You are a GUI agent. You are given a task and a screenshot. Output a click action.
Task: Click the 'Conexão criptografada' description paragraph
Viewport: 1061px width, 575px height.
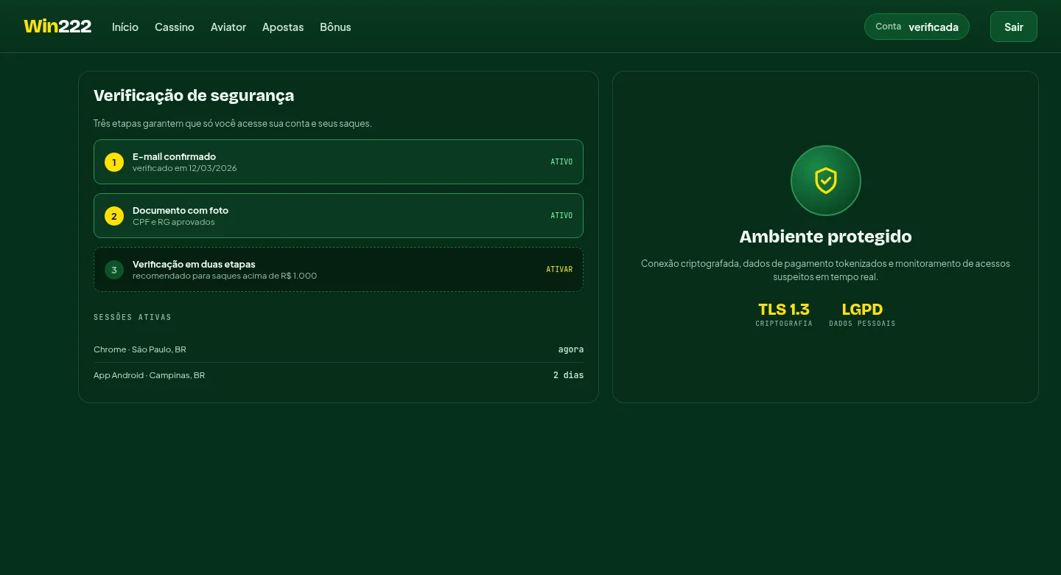825,270
